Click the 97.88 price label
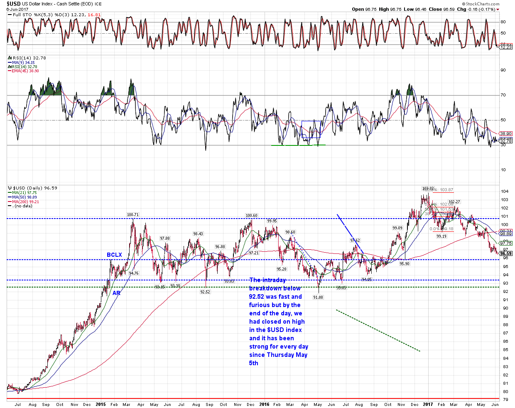This screenshot has height=408, width=515. pyautogui.click(x=165, y=238)
